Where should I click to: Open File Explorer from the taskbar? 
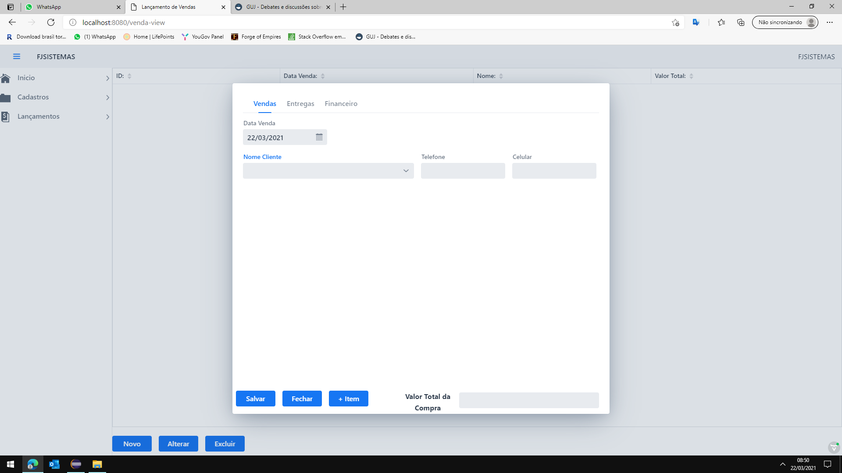click(97, 464)
